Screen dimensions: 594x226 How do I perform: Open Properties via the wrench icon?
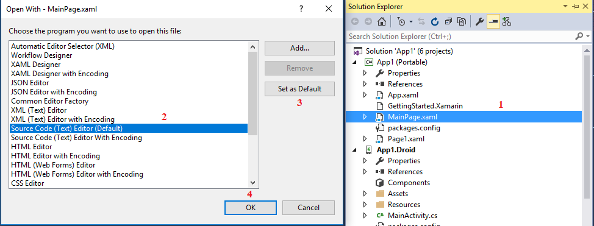click(x=479, y=21)
